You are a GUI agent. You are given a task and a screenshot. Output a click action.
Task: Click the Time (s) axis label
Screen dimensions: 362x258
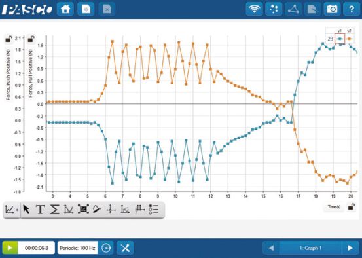[x=334, y=207]
